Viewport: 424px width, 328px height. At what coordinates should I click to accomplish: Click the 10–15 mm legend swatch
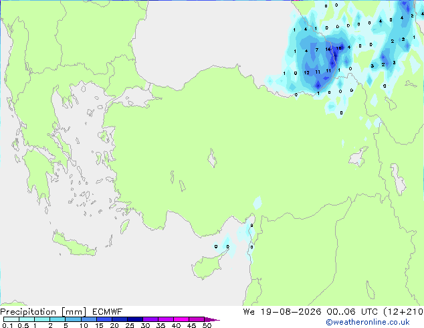(88, 319)
